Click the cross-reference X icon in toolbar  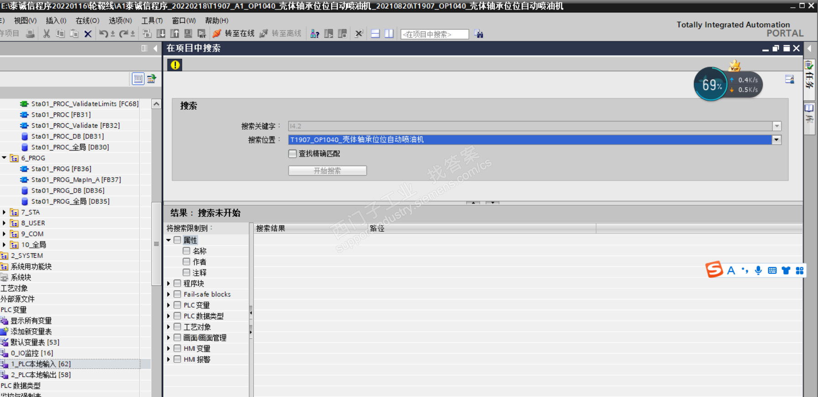pos(359,34)
